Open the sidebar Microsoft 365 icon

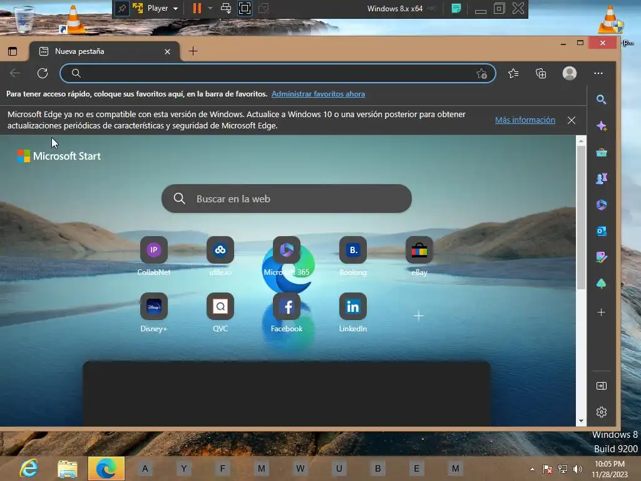(x=601, y=205)
